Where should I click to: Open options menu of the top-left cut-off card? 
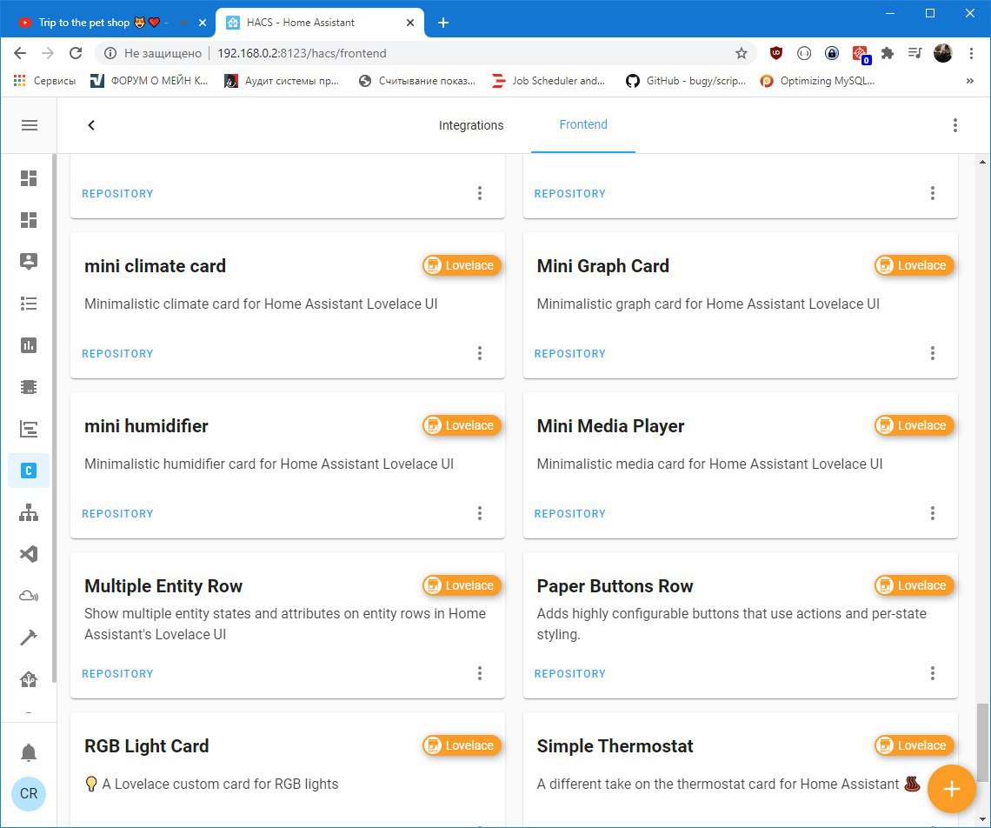pos(480,193)
